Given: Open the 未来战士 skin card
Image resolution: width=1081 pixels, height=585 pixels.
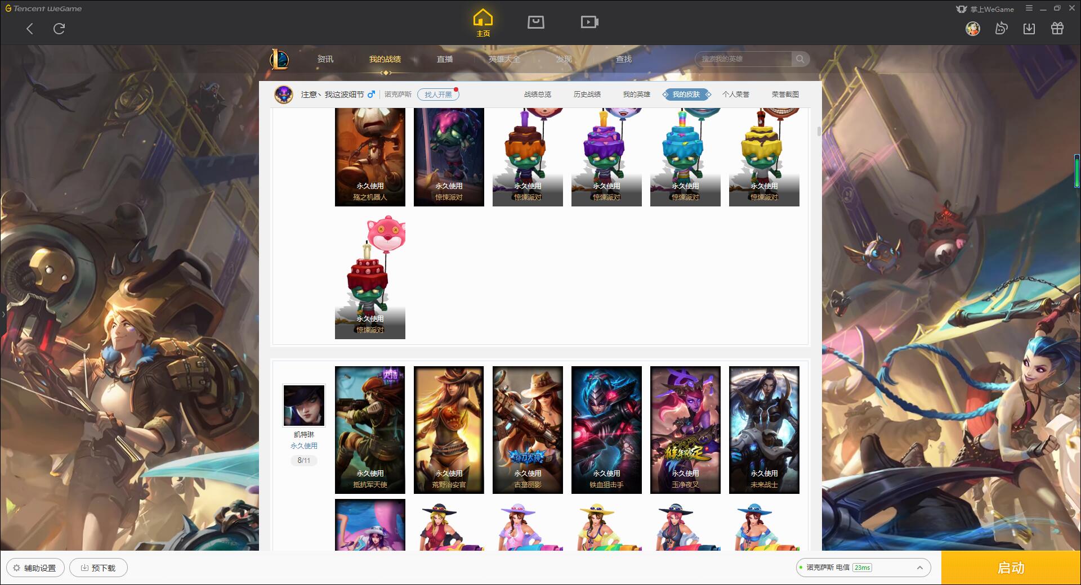Looking at the screenshot, I should click(764, 430).
